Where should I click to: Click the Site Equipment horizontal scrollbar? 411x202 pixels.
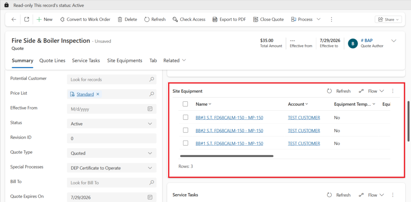tap(227, 156)
